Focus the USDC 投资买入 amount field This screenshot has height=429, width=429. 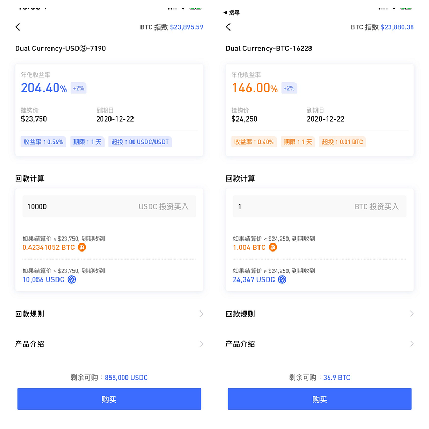(x=109, y=206)
